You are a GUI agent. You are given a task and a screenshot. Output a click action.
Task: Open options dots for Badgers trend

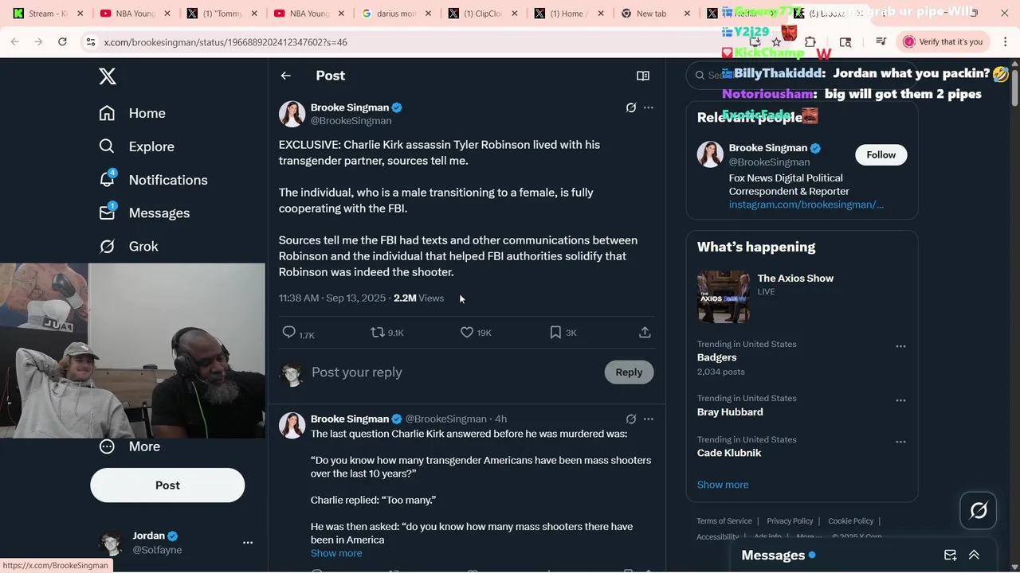900,346
